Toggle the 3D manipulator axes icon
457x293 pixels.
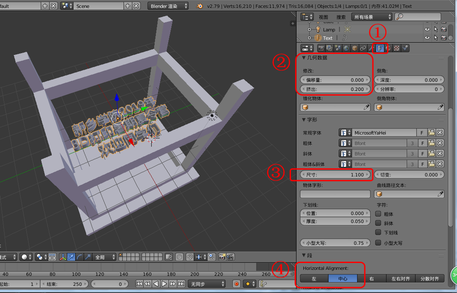[63, 257]
